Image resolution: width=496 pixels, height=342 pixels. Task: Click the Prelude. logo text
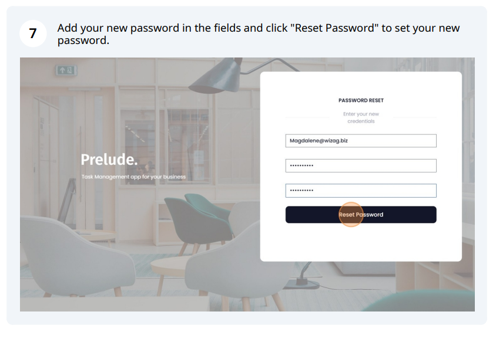(109, 160)
